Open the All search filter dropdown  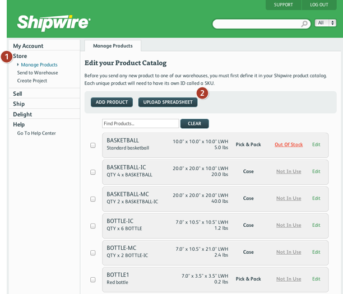coord(325,23)
